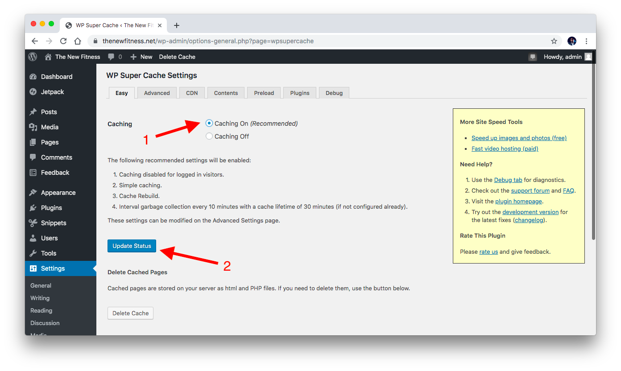Close the WP Super Cache browser tab
This screenshot has height=371, width=621.
pos(160,25)
